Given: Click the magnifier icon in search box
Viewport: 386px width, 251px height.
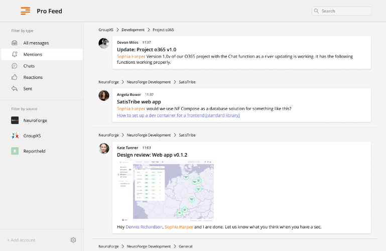Looking at the screenshot, I should pos(316,11).
